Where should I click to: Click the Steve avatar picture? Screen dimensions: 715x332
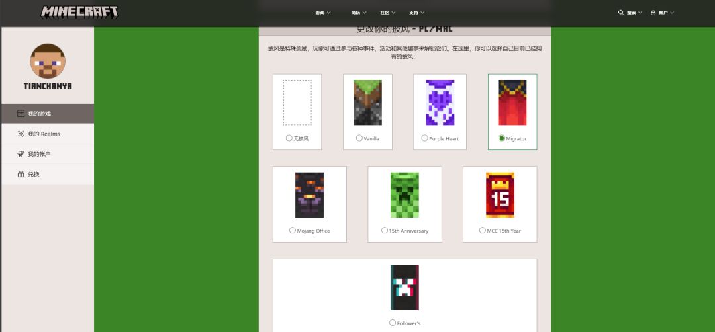point(48,61)
